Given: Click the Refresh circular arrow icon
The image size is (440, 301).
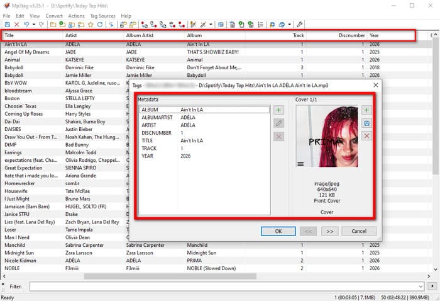Looking at the screenshot, I should (100, 25).
